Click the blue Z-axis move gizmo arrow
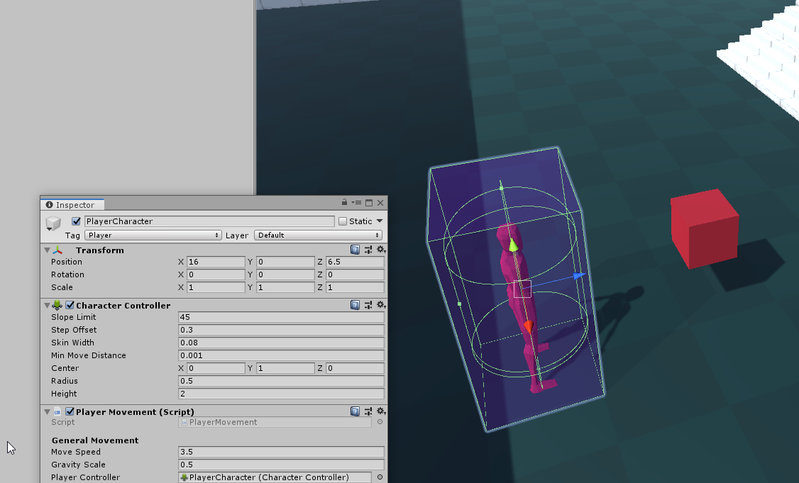 coord(579,276)
